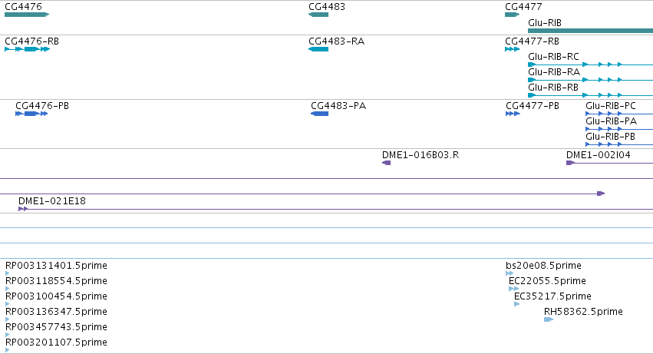
Task: Select the DME1-002I04 purple start glyph
Action: tap(570, 163)
